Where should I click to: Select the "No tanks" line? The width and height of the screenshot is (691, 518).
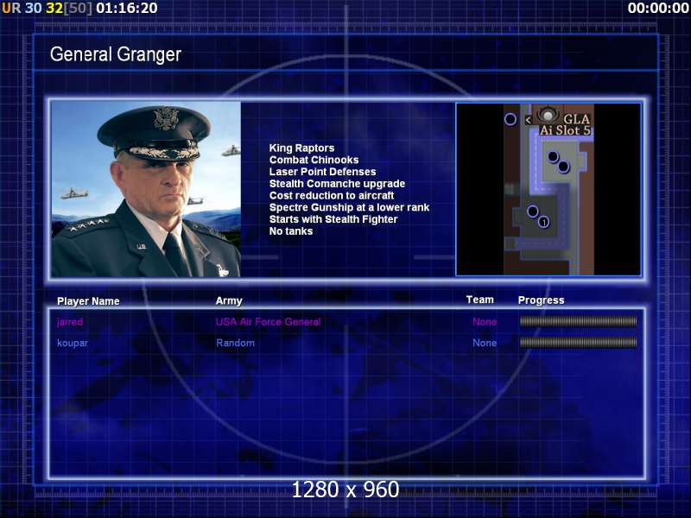pyautogui.click(x=291, y=231)
